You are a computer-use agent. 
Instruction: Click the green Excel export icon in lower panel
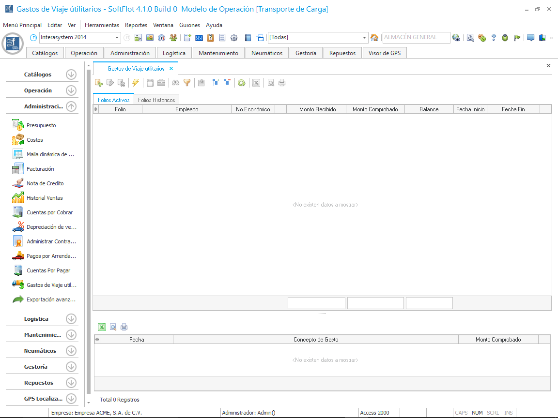tap(102, 327)
